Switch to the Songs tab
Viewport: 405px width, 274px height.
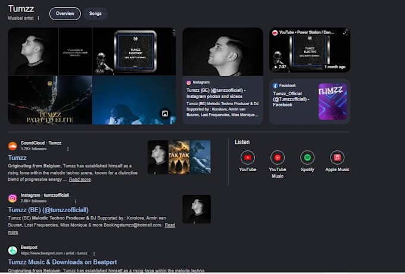(x=95, y=14)
